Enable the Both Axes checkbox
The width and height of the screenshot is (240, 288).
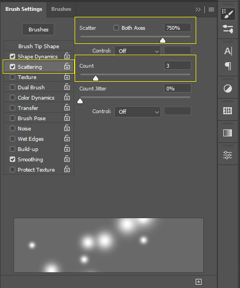point(116,28)
